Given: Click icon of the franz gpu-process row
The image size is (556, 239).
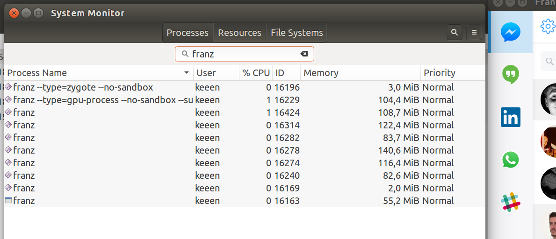Looking at the screenshot, I should point(8,100).
